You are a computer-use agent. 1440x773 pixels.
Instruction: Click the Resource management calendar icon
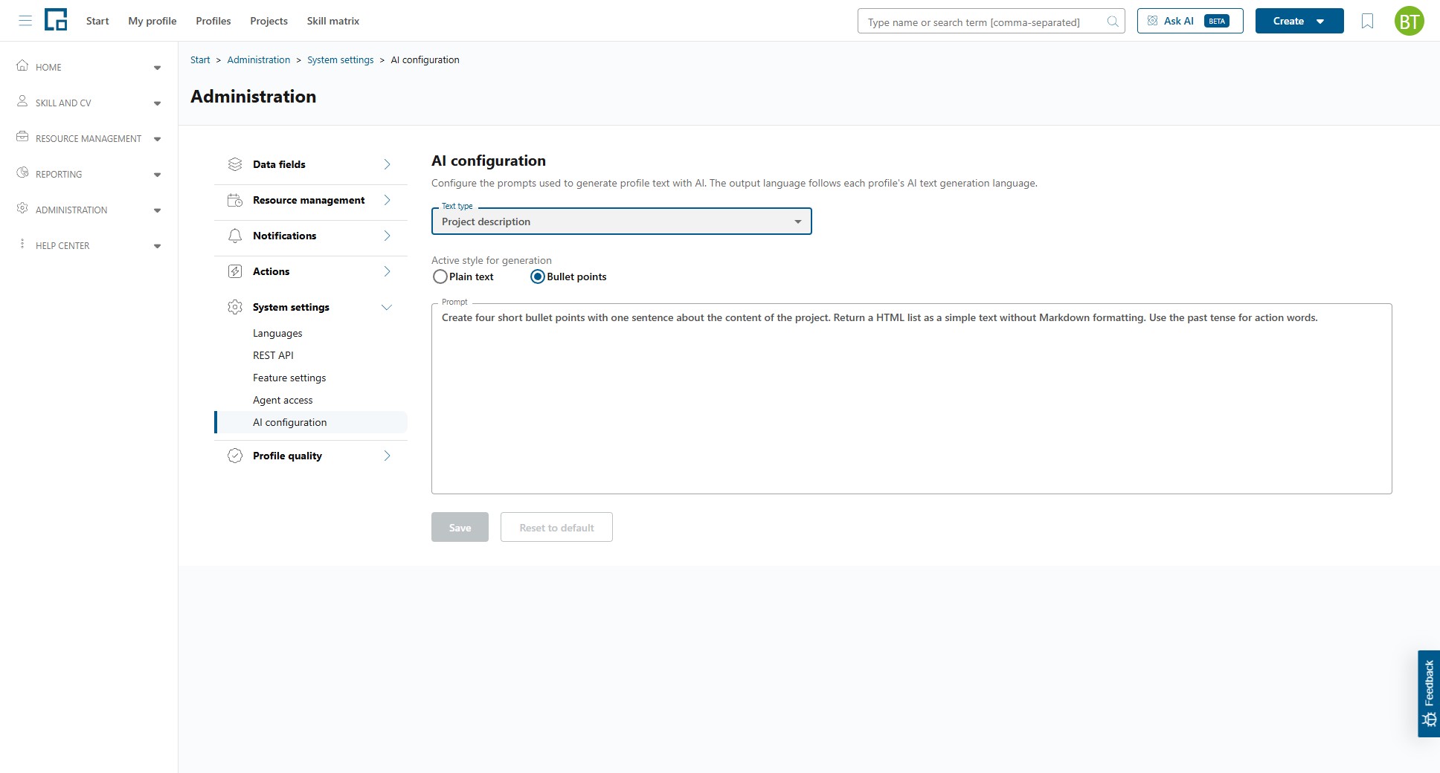235,200
